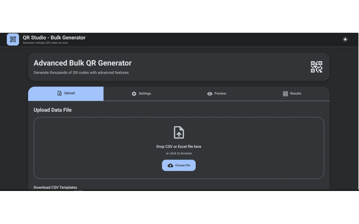Click the grid icon on the Results tab
This screenshot has width=359, height=224.
[285, 94]
